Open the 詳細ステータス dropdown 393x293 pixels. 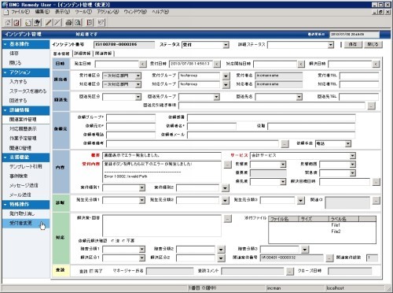pyautogui.click(x=331, y=45)
